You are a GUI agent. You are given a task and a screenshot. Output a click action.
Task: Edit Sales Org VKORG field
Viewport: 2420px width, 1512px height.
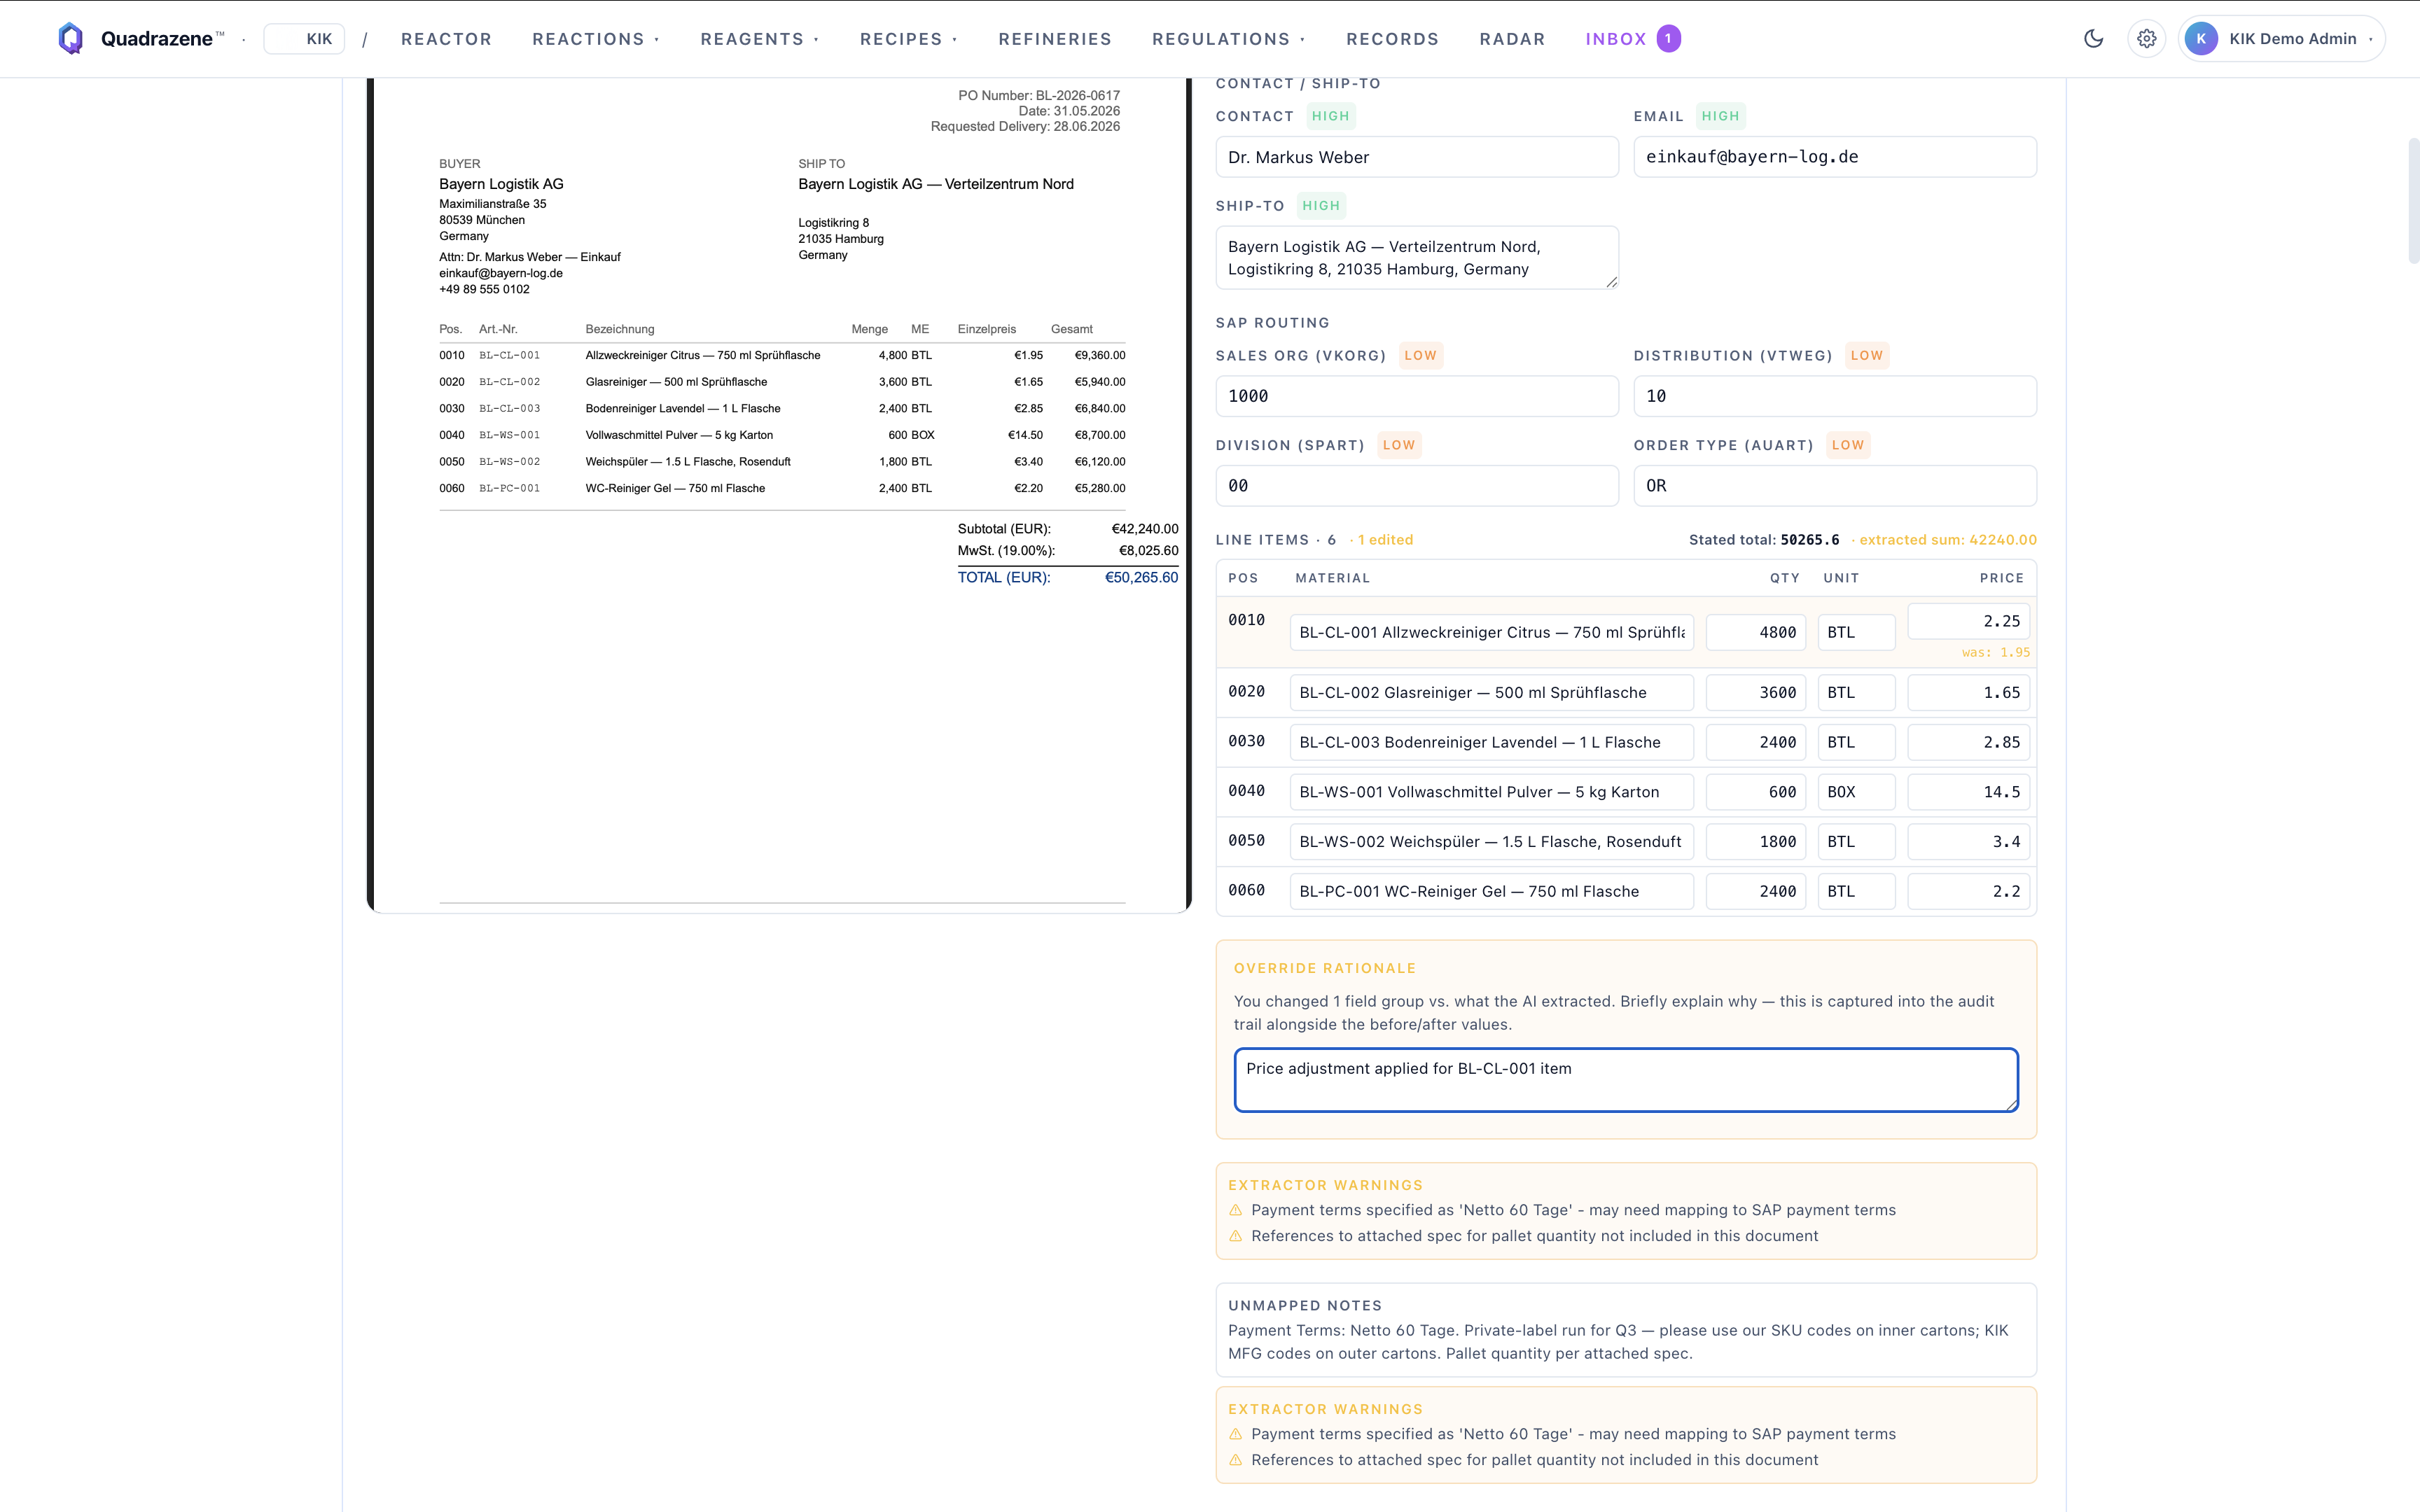(x=1416, y=396)
